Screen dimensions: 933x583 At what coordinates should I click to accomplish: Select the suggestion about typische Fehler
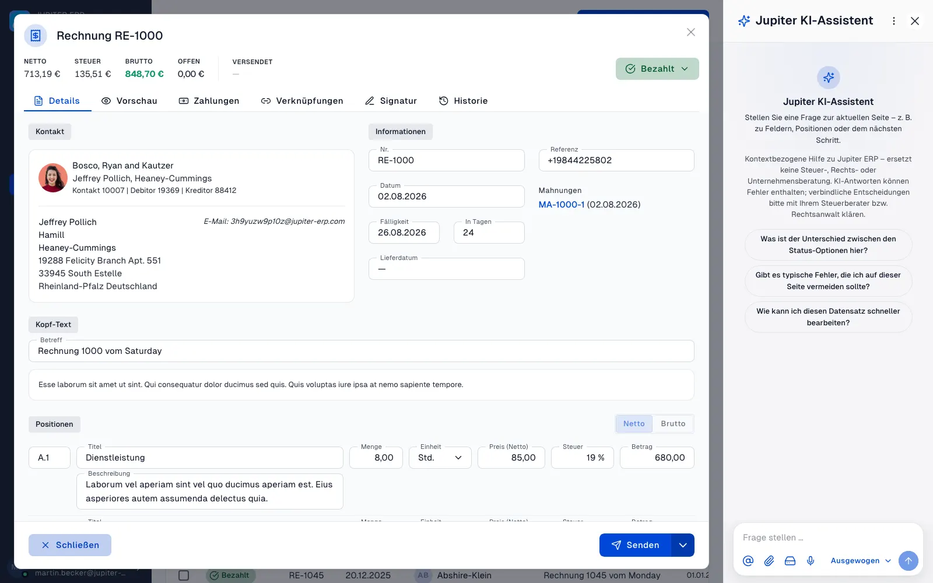tap(828, 281)
